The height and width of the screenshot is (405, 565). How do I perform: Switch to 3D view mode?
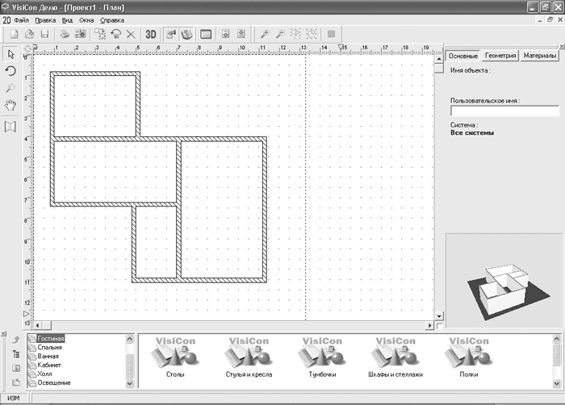point(150,35)
